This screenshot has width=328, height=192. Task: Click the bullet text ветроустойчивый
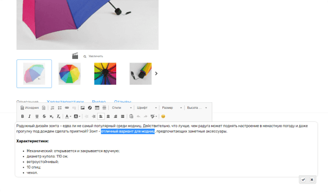(x=42, y=162)
